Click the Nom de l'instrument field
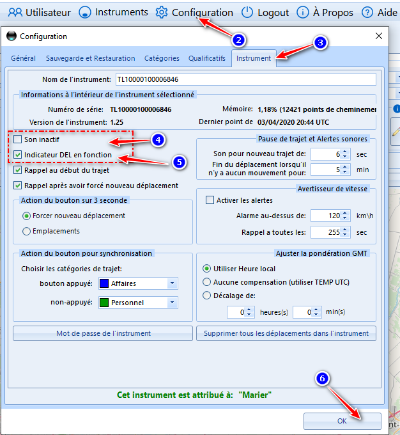Screen dimensions: 400x435 tap(246, 79)
